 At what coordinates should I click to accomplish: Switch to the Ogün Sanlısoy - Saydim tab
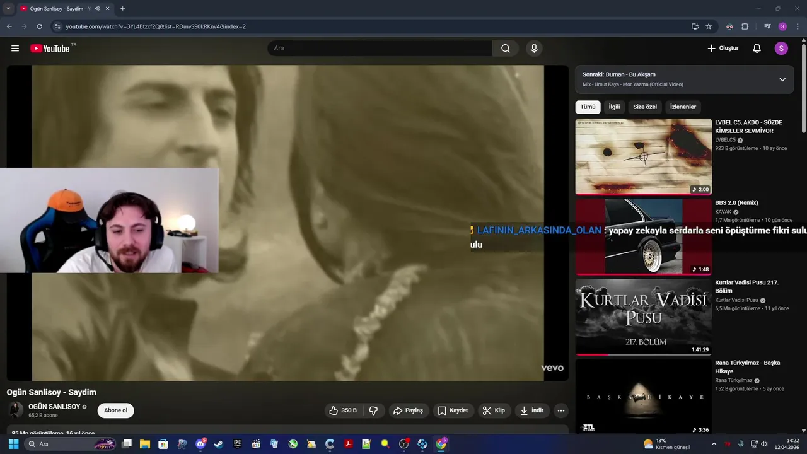pyautogui.click(x=60, y=9)
